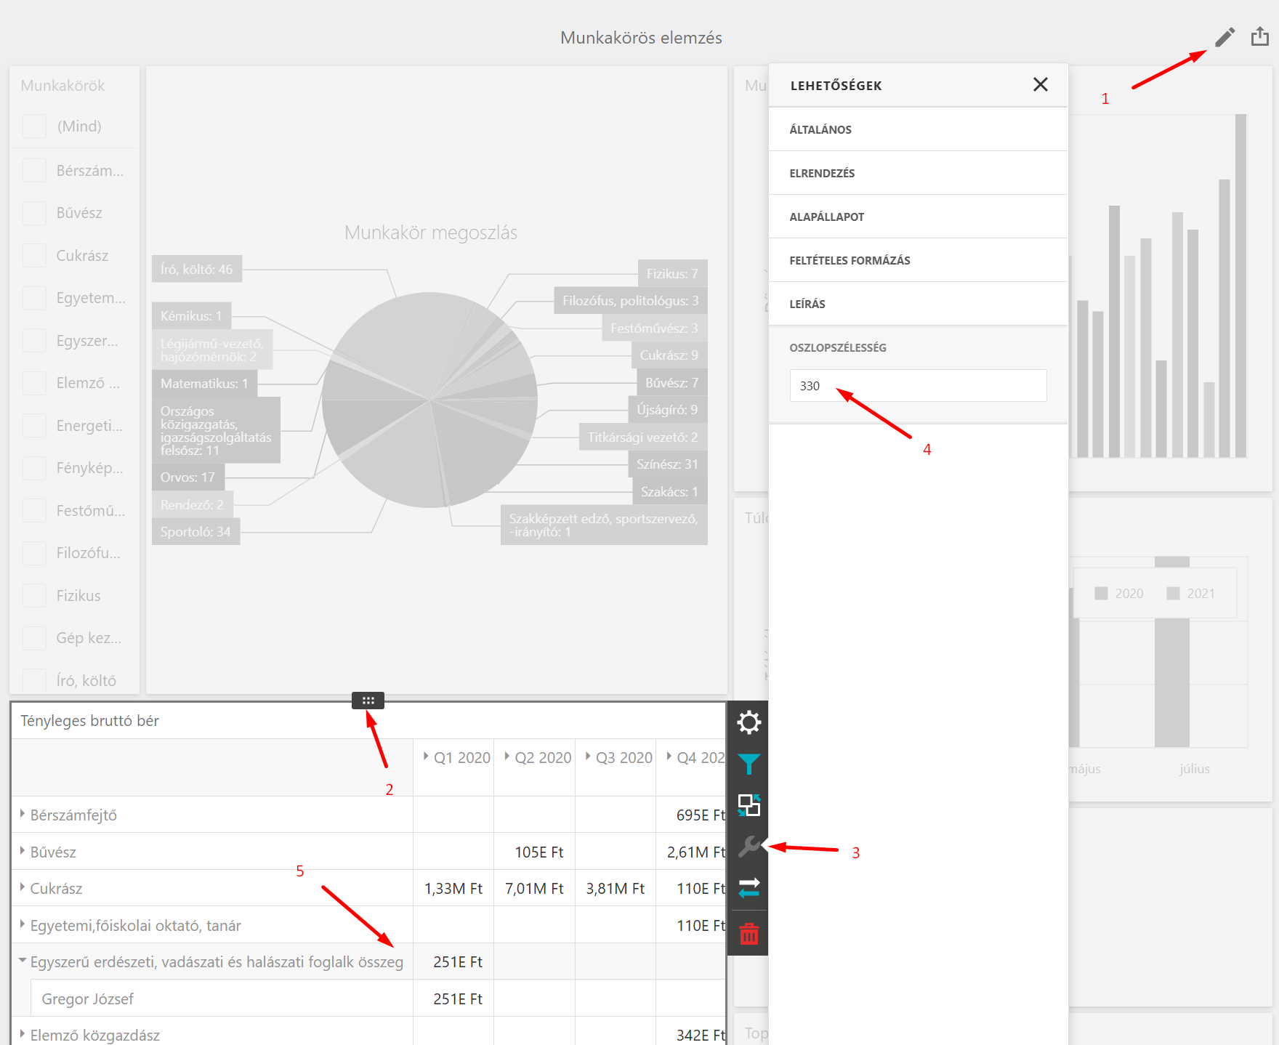Open the share/export icon in header
The image size is (1279, 1045).
[x=1260, y=36]
